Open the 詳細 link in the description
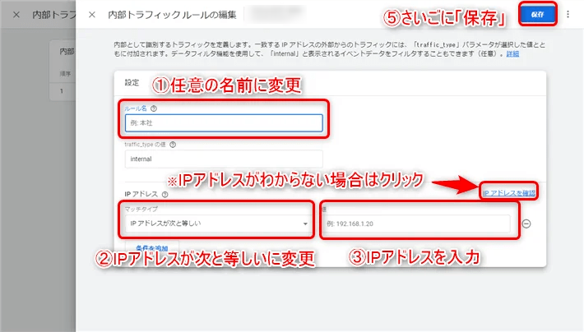The width and height of the screenshot is (584, 332). pos(512,54)
